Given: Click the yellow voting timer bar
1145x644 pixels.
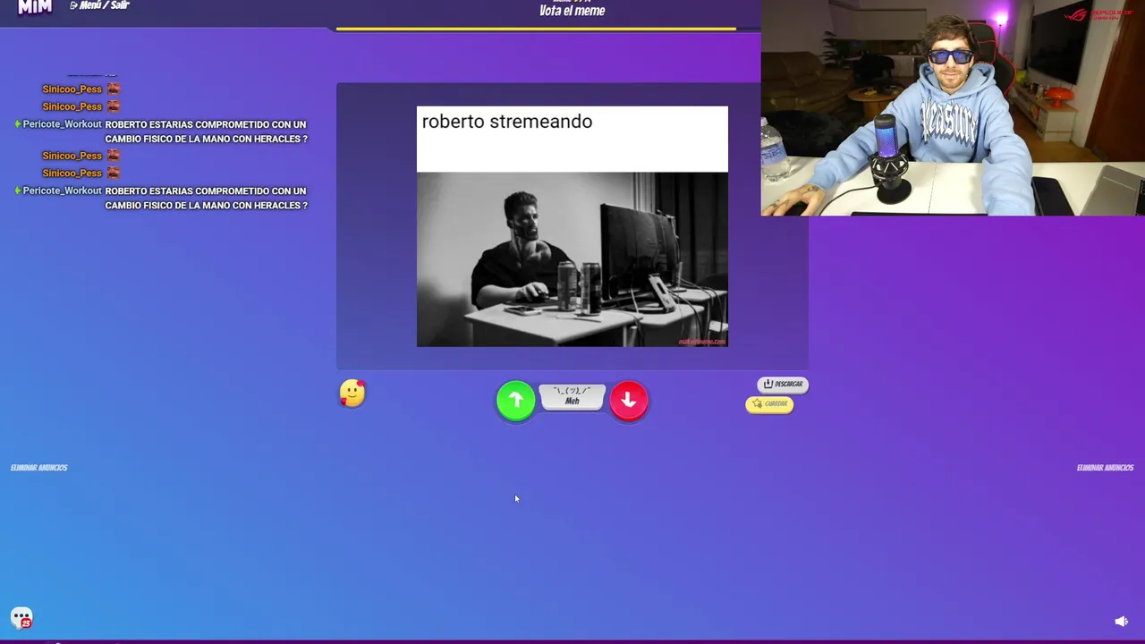Looking at the screenshot, I should point(536,29).
